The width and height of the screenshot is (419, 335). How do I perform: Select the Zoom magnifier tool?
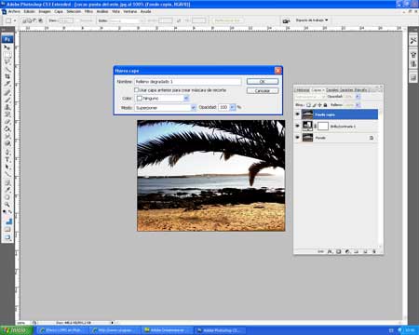coord(7,205)
